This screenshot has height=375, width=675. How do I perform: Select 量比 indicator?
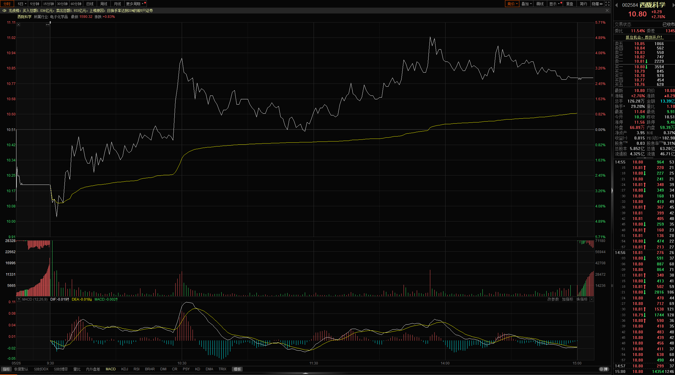pos(77,369)
